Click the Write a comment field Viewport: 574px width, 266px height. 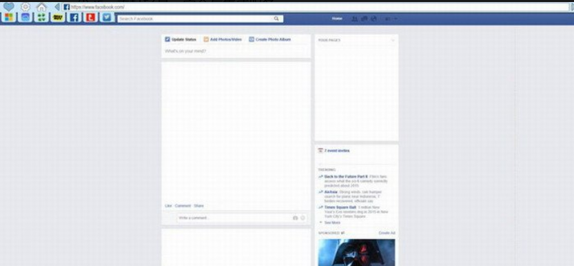pyautogui.click(x=242, y=218)
